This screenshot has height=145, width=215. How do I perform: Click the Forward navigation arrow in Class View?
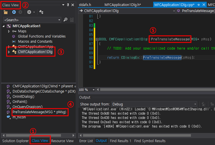point(20,12)
